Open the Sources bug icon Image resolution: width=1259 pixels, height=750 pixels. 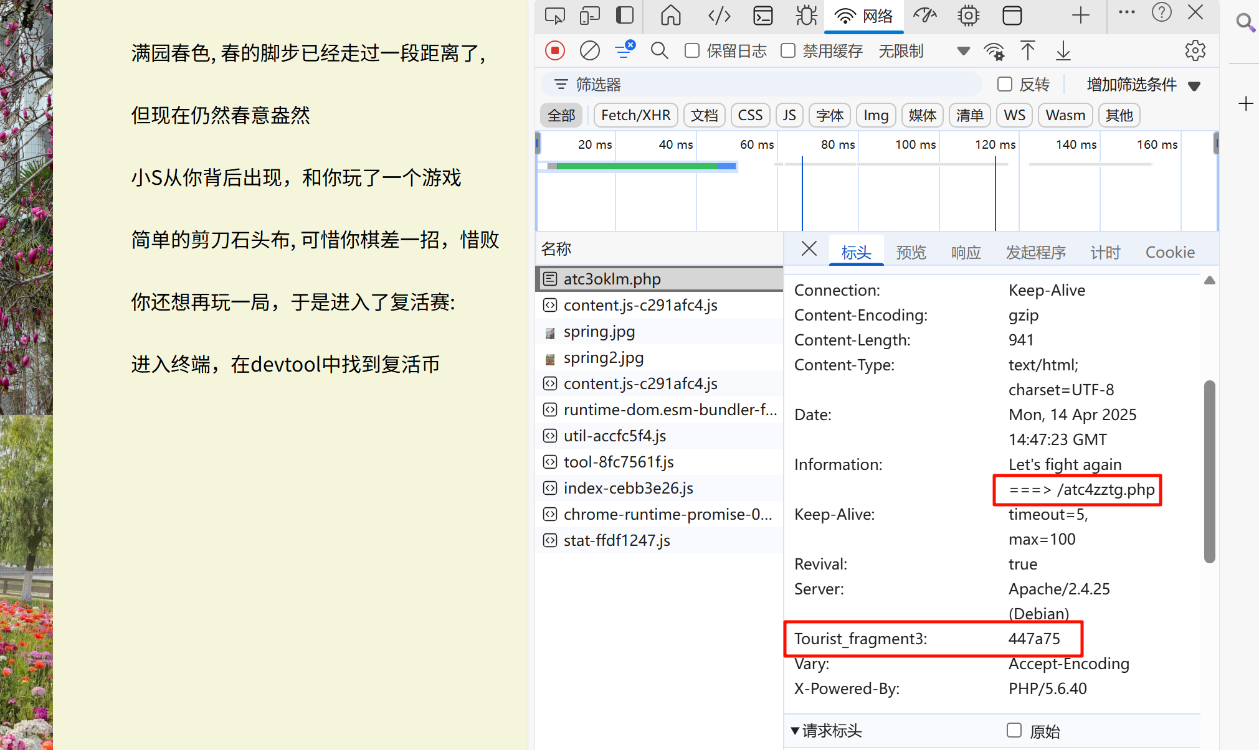pyautogui.click(x=806, y=16)
